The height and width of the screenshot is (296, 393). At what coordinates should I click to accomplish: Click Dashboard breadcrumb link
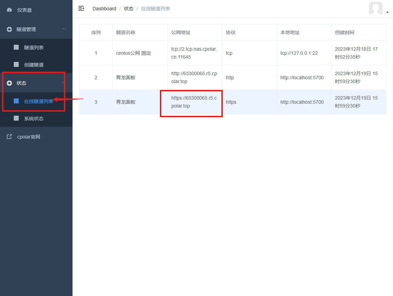click(104, 9)
